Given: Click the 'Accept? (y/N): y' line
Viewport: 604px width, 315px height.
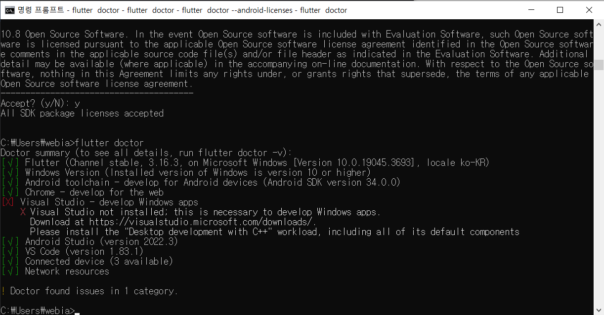Looking at the screenshot, I should point(40,103).
